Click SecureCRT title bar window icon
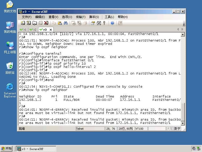 pos(20,12)
